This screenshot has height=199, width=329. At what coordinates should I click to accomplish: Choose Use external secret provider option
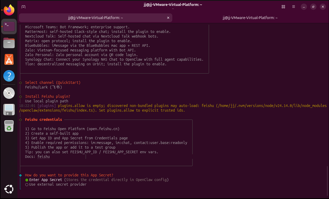(x=57, y=184)
